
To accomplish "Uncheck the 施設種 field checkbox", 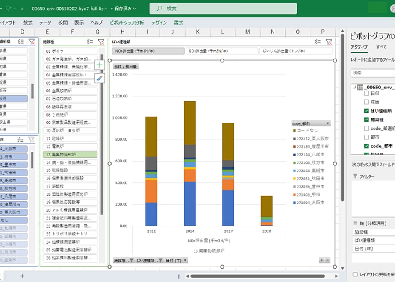I will pos(366,120).
